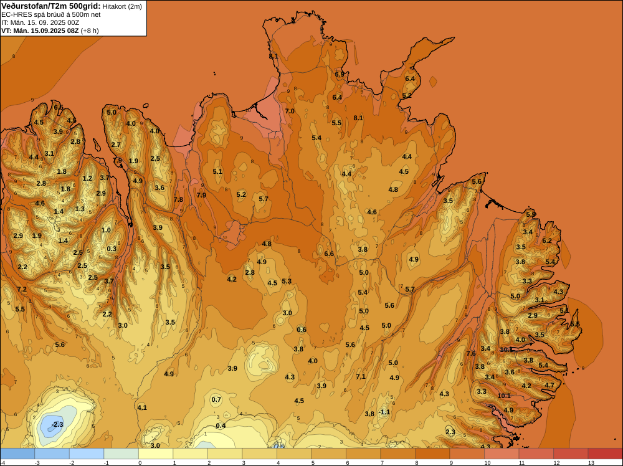The image size is (623, 466).
Task: Pick the legend swatch between 5 and 6
Action: [x=328, y=454]
